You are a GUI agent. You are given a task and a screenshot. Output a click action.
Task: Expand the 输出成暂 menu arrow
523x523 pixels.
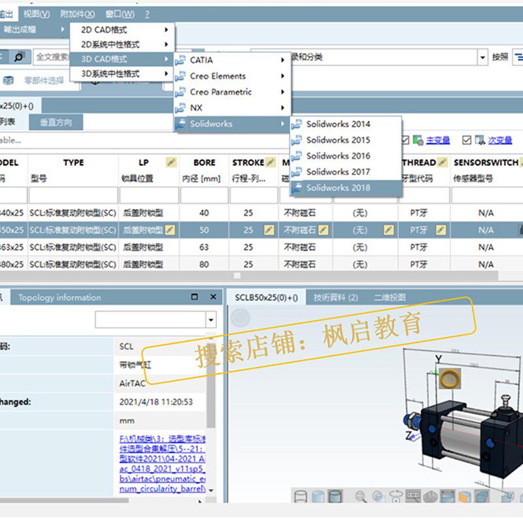pyautogui.click(x=62, y=29)
